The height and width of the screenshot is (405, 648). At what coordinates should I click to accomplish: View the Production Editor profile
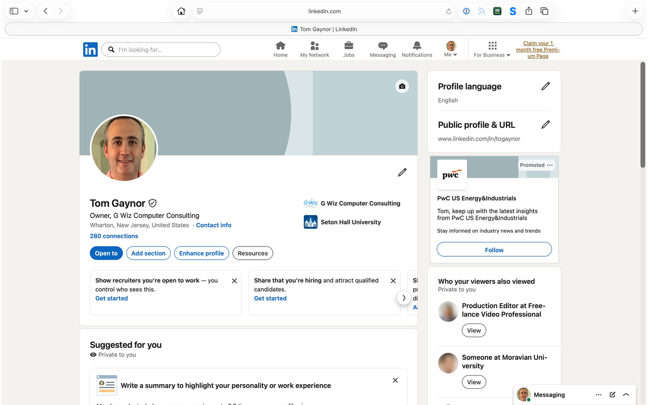[474, 331]
